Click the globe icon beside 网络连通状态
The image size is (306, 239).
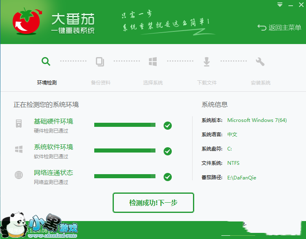click(x=19, y=175)
